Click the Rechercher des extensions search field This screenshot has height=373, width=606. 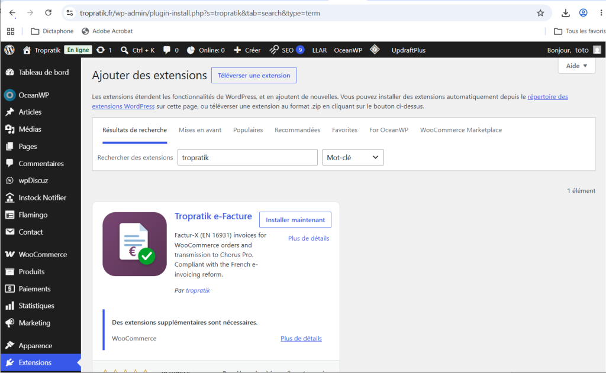coord(247,158)
